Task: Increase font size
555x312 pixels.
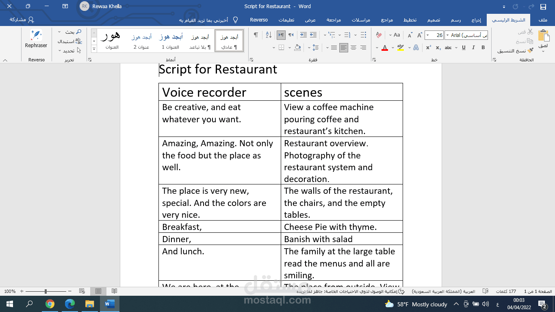Action: (419, 35)
